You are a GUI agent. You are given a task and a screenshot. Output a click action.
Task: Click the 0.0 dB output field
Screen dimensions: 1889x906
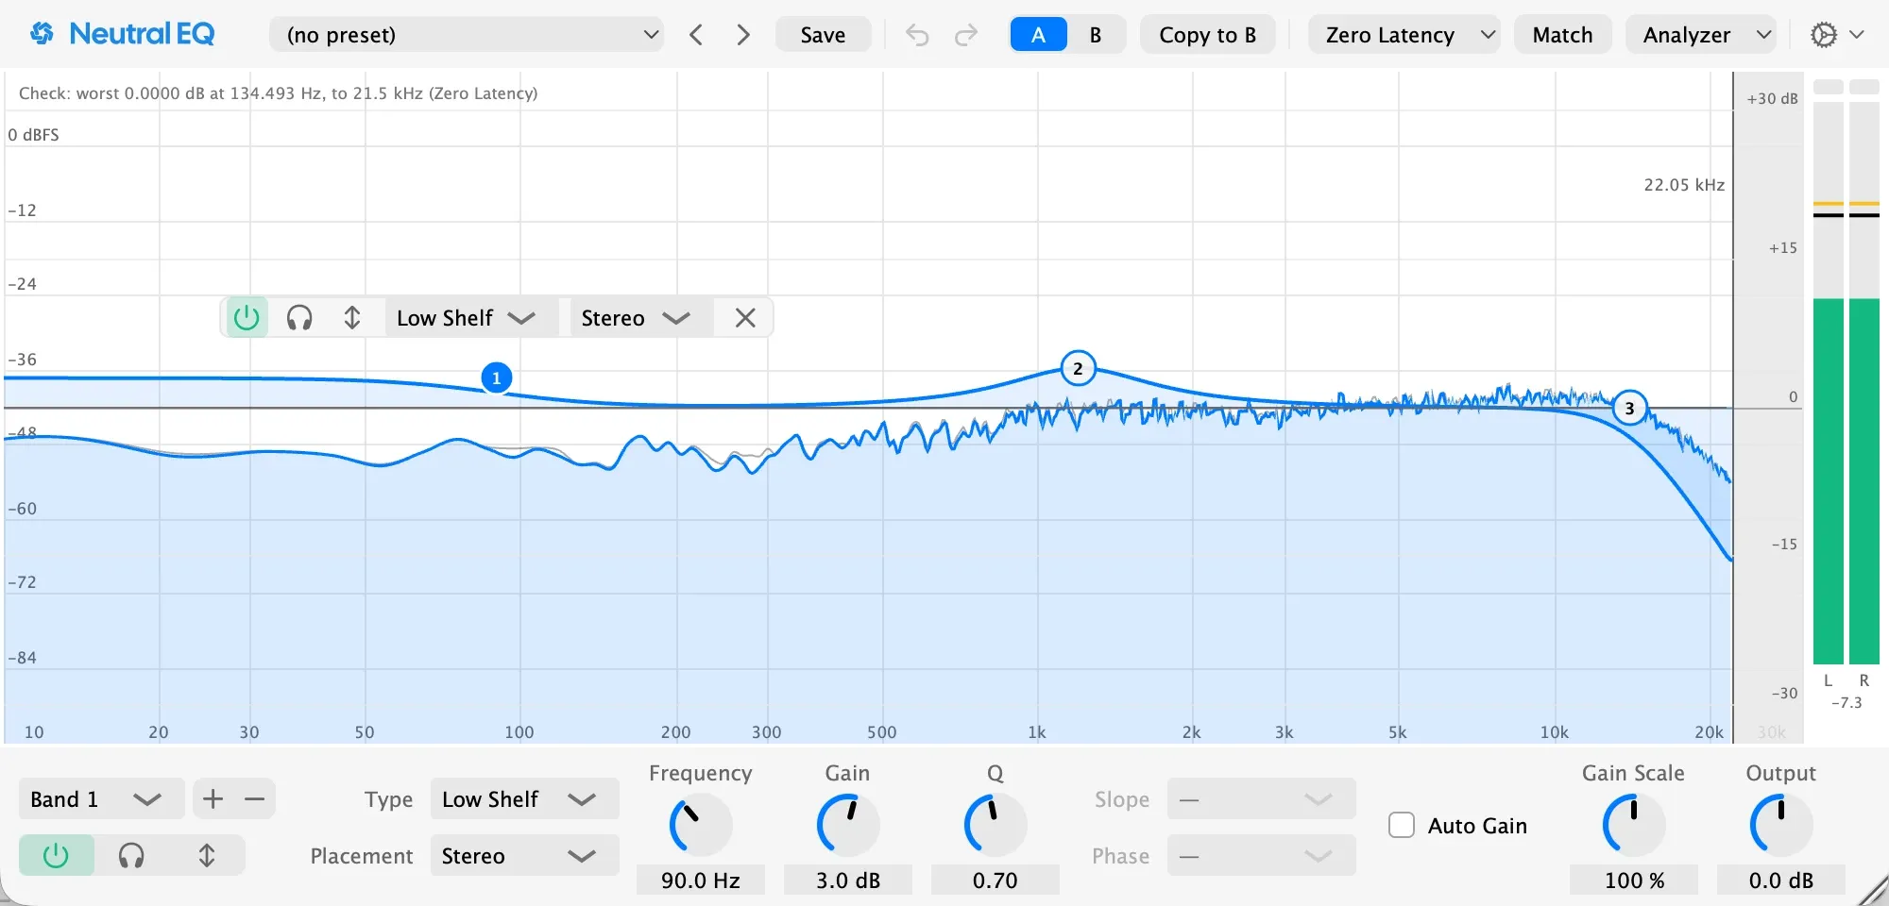[x=1781, y=880]
